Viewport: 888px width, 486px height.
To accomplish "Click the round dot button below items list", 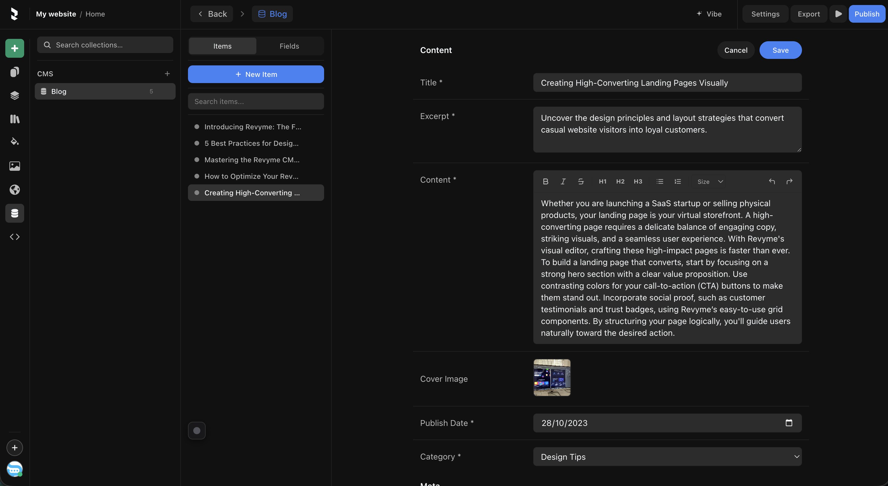I will point(197,431).
